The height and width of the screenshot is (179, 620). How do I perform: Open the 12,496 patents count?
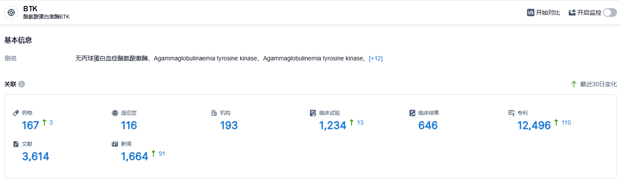534,126
